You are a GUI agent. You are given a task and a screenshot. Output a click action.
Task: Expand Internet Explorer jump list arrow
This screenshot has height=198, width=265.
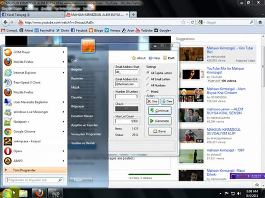pos(63,73)
